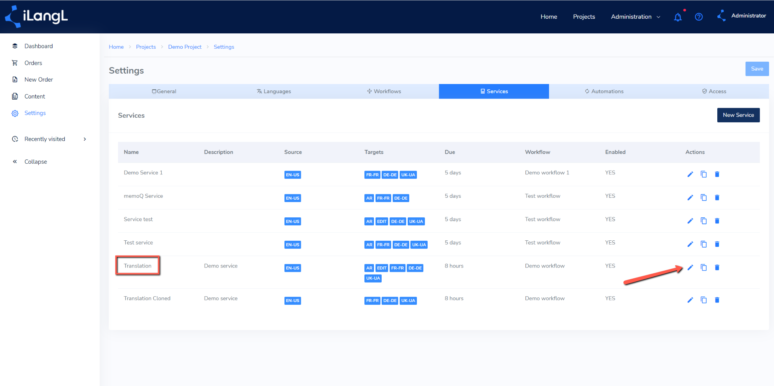This screenshot has height=386, width=774.
Task: Copy the Translation service row
Action: point(703,268)
